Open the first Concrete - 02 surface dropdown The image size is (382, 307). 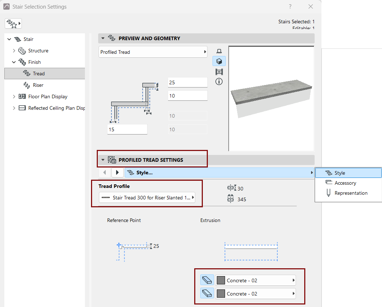256,280
